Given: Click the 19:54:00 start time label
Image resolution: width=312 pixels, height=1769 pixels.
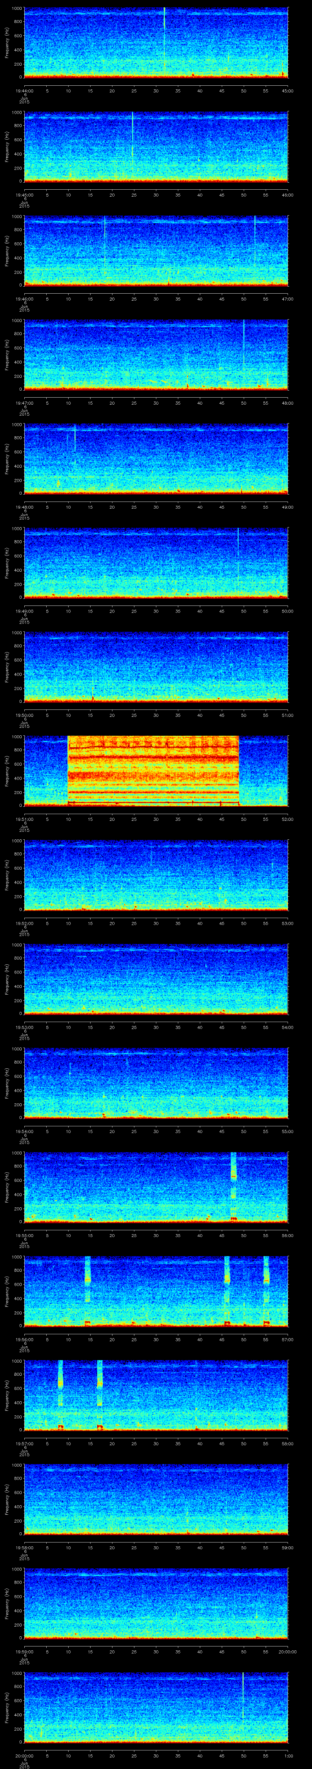Looking at the screenshot, I should 24,1131.
